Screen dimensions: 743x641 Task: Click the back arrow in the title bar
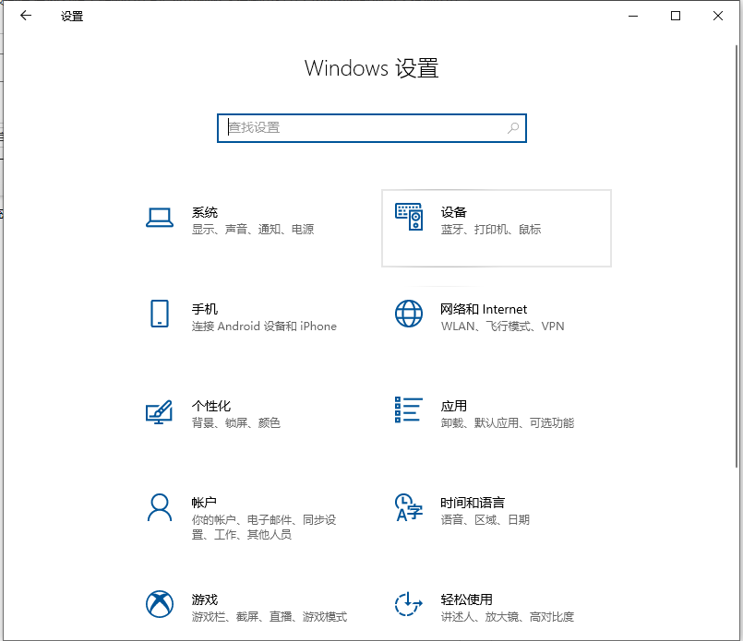coord(25,16)
